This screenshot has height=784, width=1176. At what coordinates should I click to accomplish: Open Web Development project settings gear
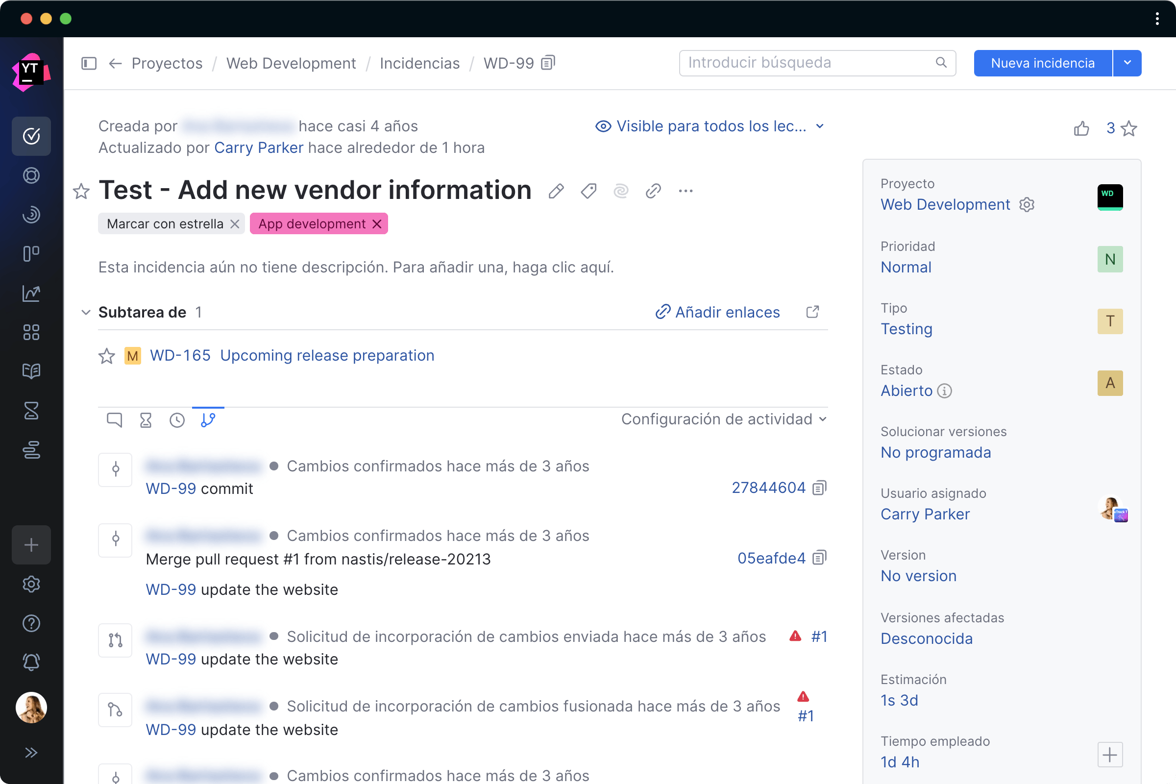[x=1027, y=204]
